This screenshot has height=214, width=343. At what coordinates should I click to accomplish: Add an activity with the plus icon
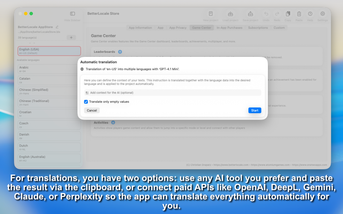pos(113,123)
